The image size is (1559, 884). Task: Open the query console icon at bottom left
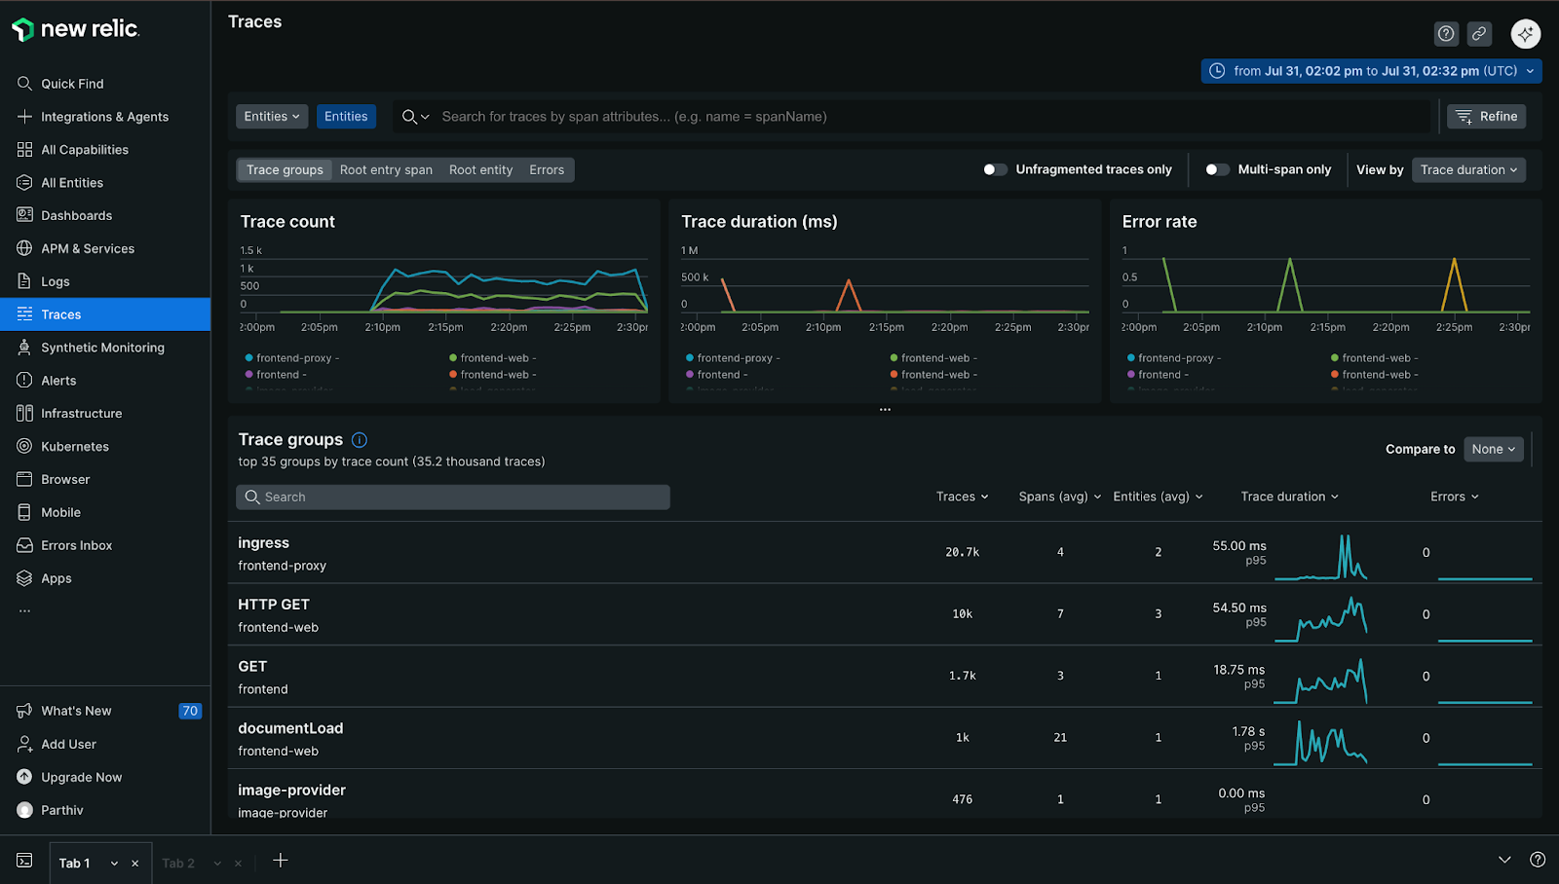pyautogui.click(x=24, y=861)
